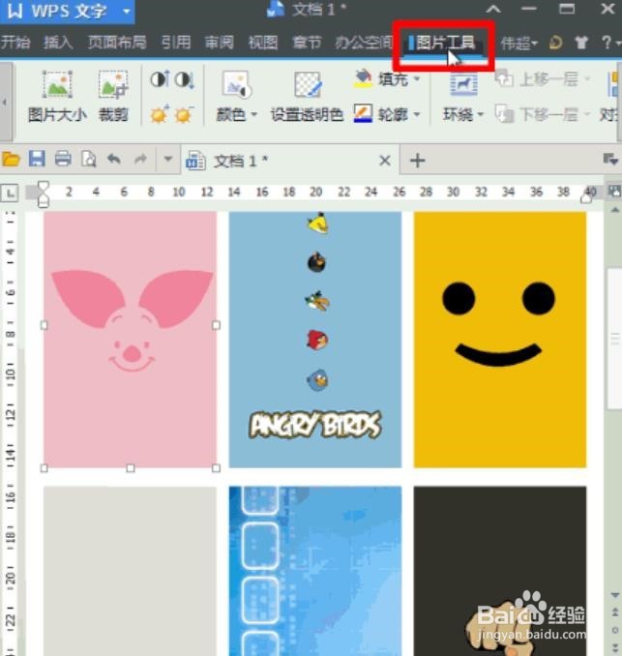Open the 插入 Insert tab
The width and height of the screenshot is (622, 656).
(x=58, y=43)
